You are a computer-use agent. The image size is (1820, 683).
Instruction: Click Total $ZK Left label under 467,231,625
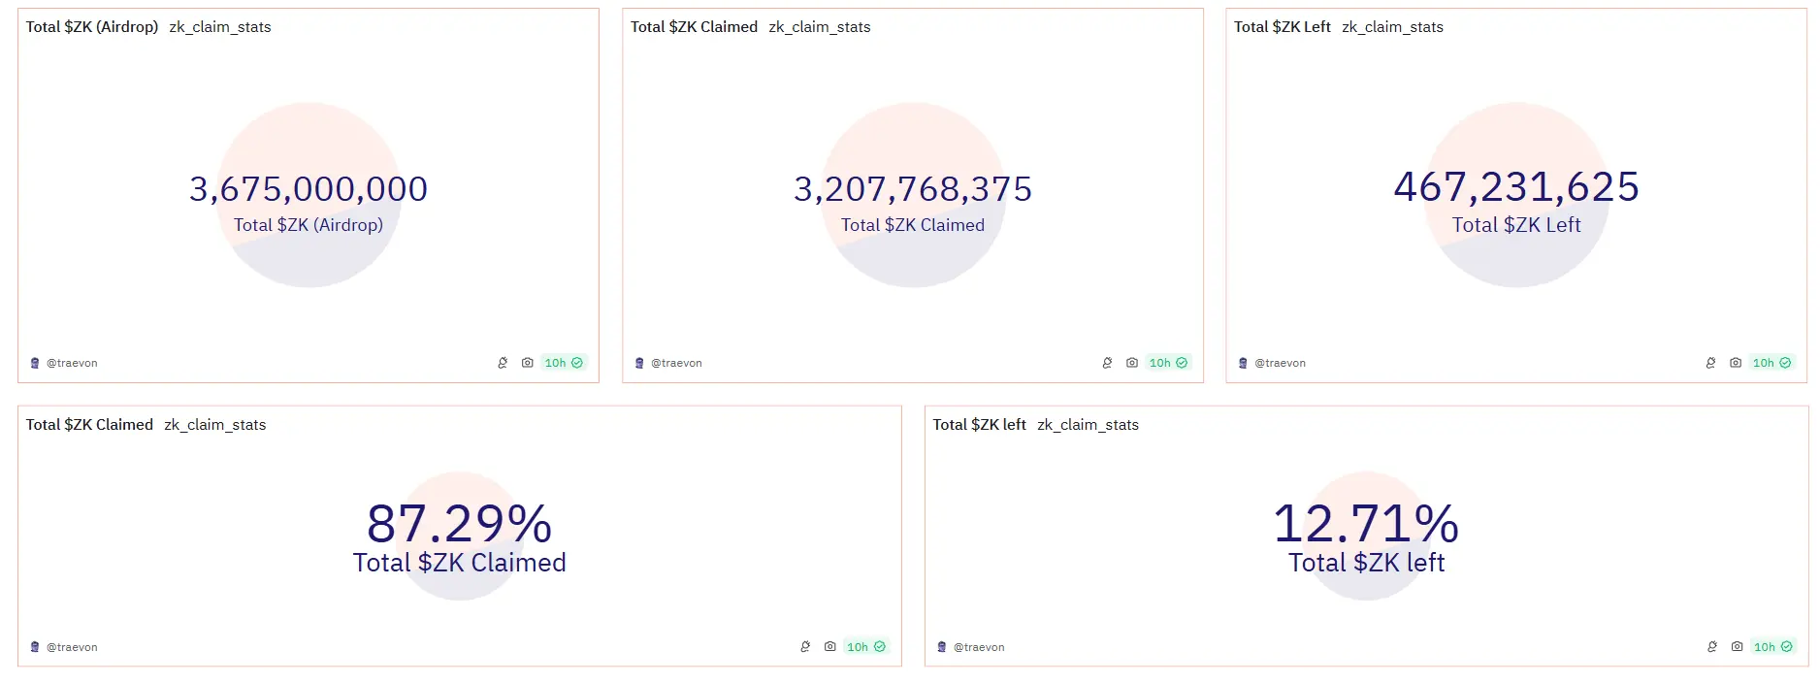coord(1516,225)
